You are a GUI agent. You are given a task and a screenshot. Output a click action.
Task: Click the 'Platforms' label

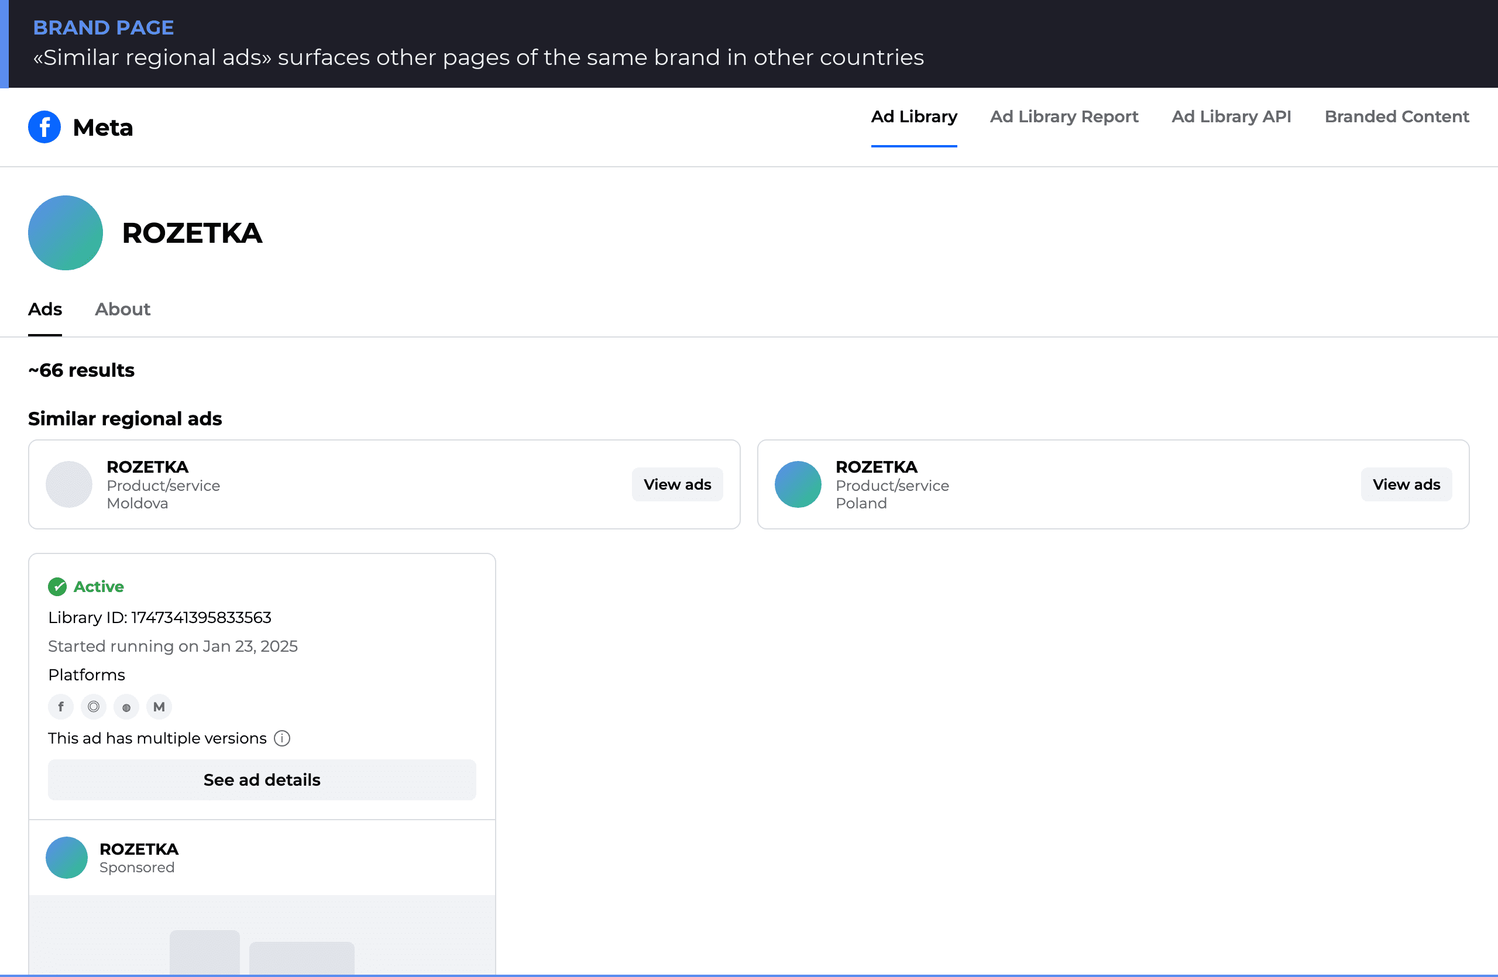[87, 675]
